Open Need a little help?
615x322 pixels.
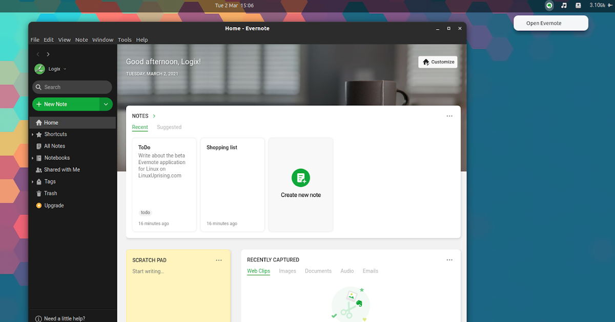65,318
